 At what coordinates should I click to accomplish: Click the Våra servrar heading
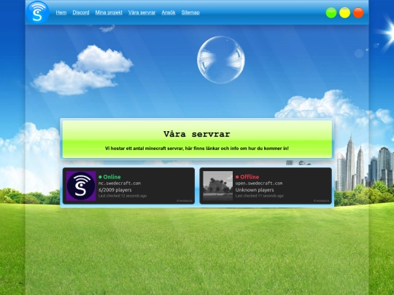tap(197, 134)
